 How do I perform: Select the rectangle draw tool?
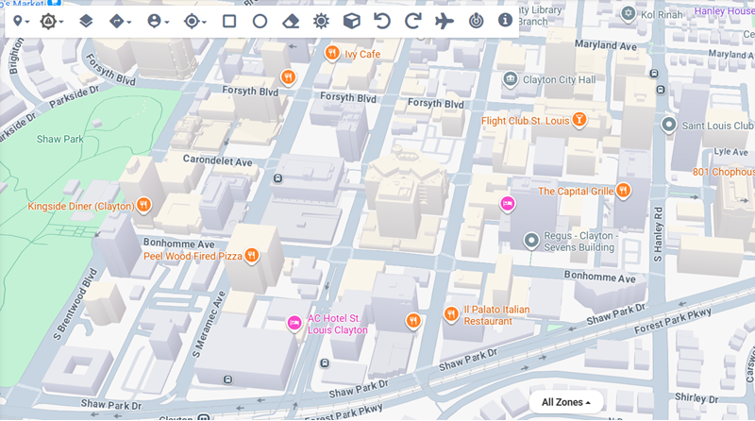pos(229,21)
